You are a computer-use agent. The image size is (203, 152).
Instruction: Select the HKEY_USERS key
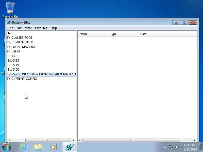click(13, 51)
